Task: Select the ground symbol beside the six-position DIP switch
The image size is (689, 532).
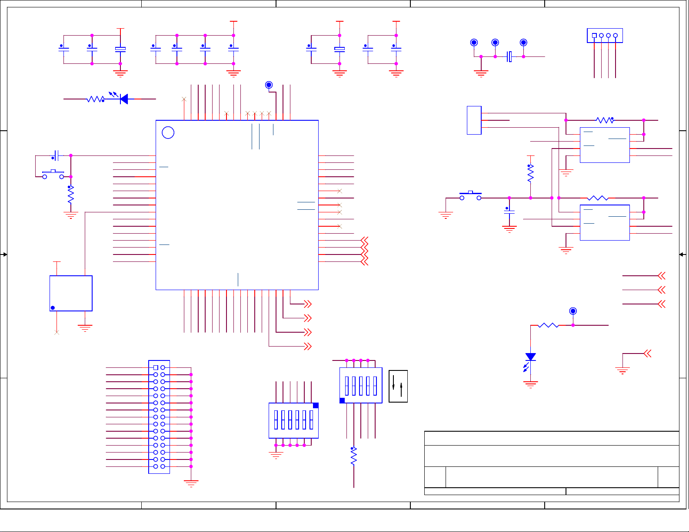Action: coord(276,456)
